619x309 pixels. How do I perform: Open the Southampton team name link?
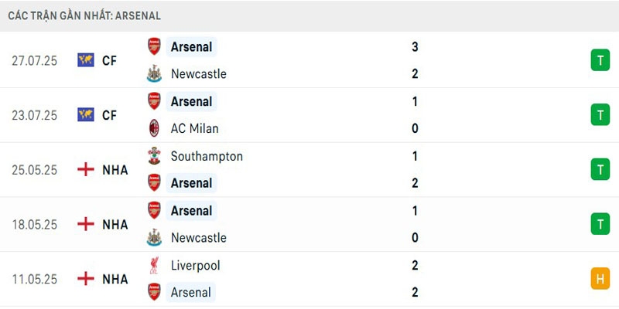(x=207, y=156)
